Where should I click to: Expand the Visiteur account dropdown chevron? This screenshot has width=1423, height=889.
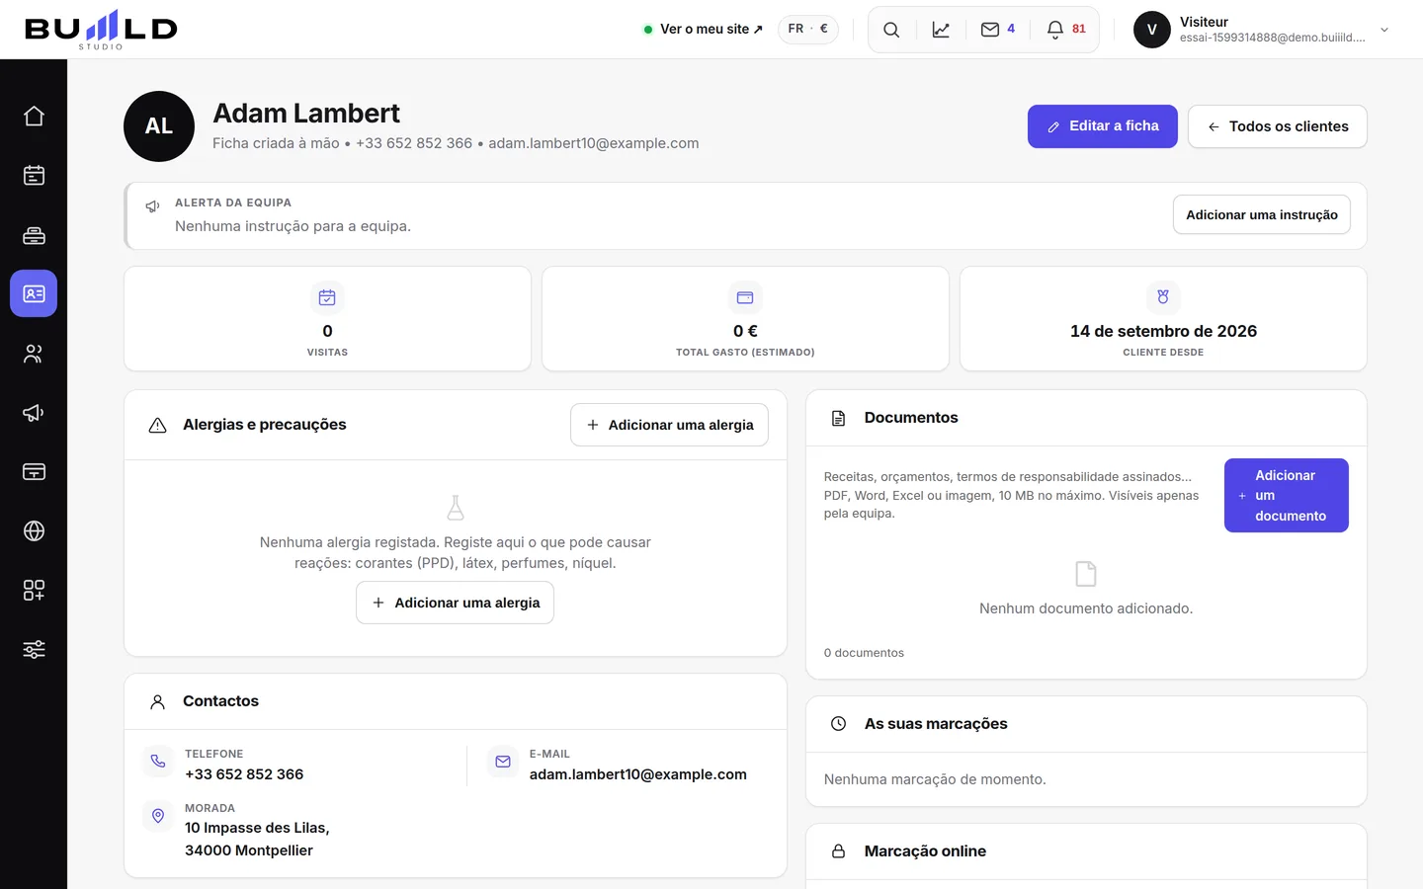coord(1384,30)
